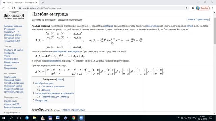Open Указатель А — Я sidebar link

point(11,32)
